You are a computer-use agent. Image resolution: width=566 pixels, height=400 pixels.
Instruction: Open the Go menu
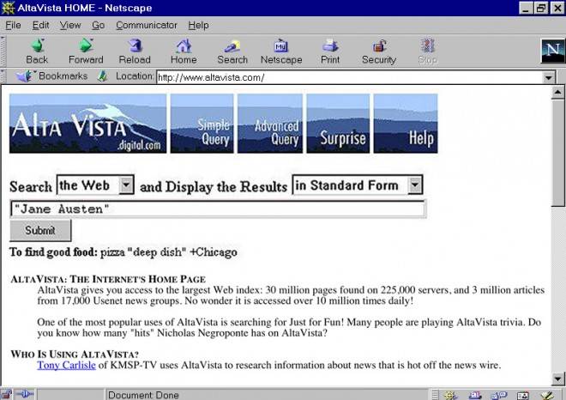98,25
